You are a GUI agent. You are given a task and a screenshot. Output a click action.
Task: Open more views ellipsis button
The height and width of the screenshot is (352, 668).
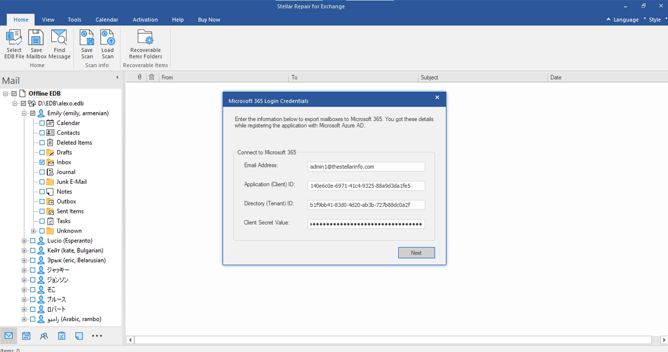(97, 336)
